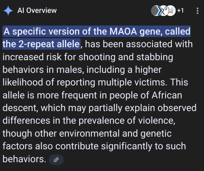Click the 'AI Overview' heading label

pos(37,11)
